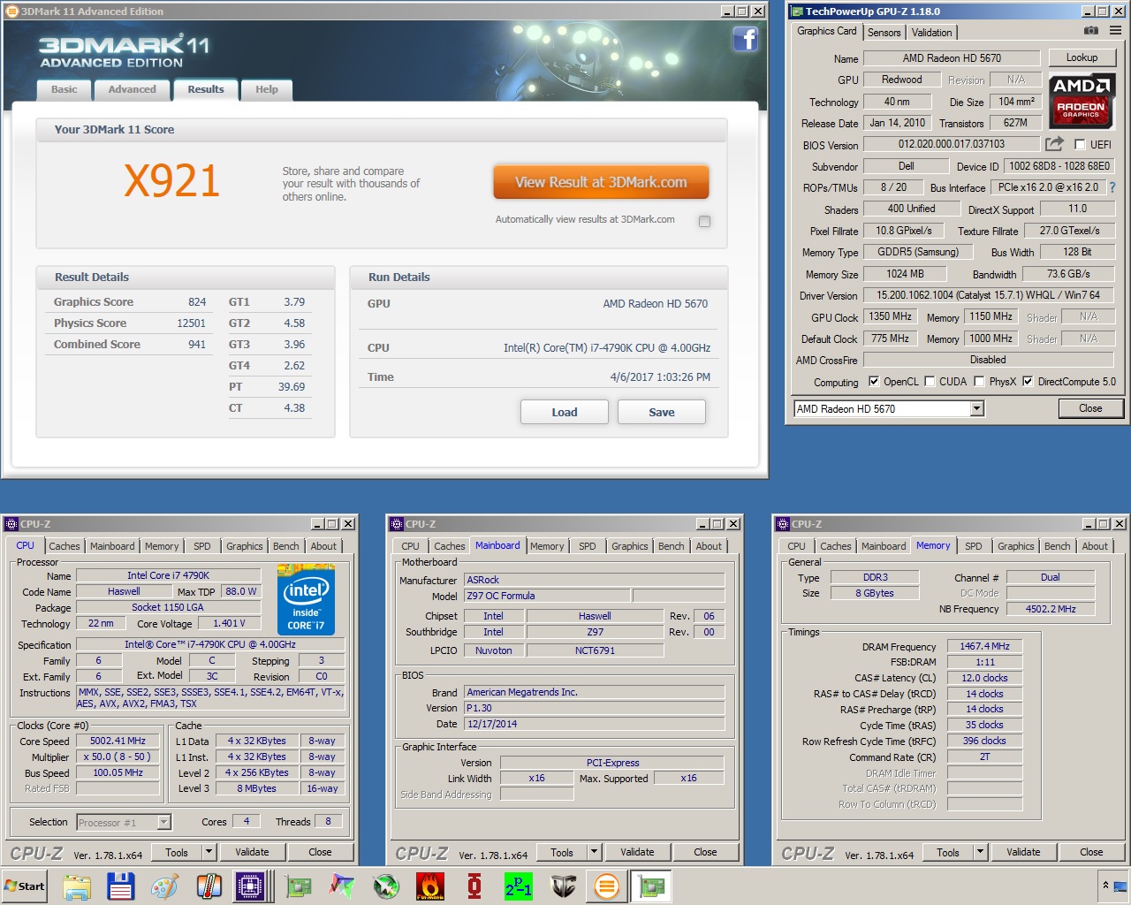The width and height of the screenshot is (1131, 905).
Task: Open the GPU-Z hamburger menu icon
Action: pyautogui.click(x=1115, y=30)
